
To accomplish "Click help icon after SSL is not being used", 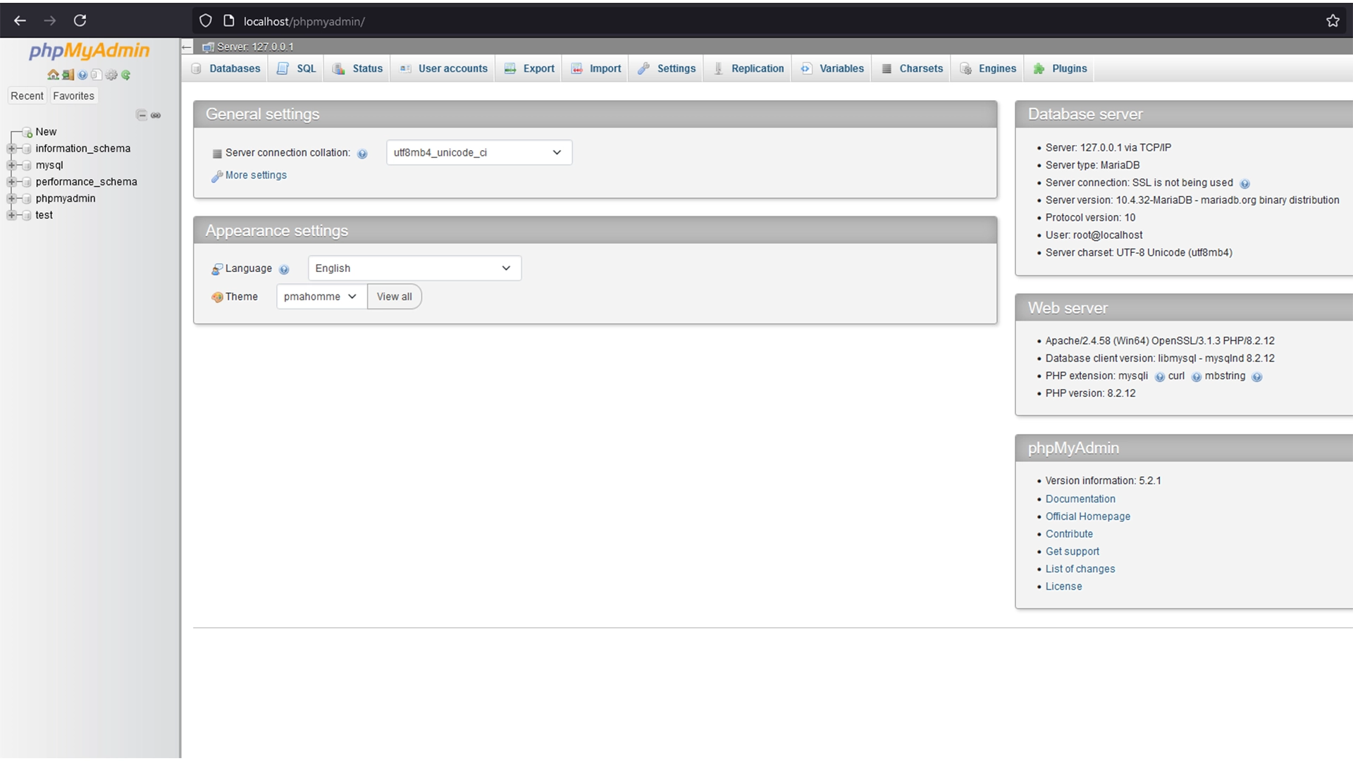I will pyautogui.click(x=1244, y=184).
